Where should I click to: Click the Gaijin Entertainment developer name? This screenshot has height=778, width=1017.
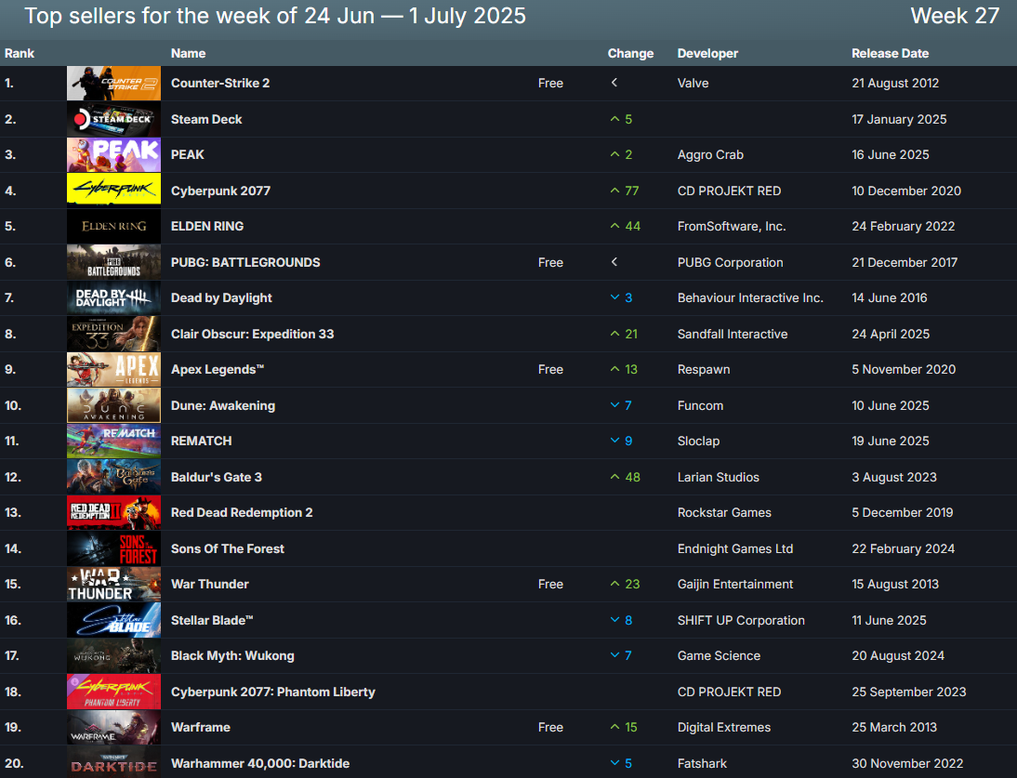coord(734,585)
